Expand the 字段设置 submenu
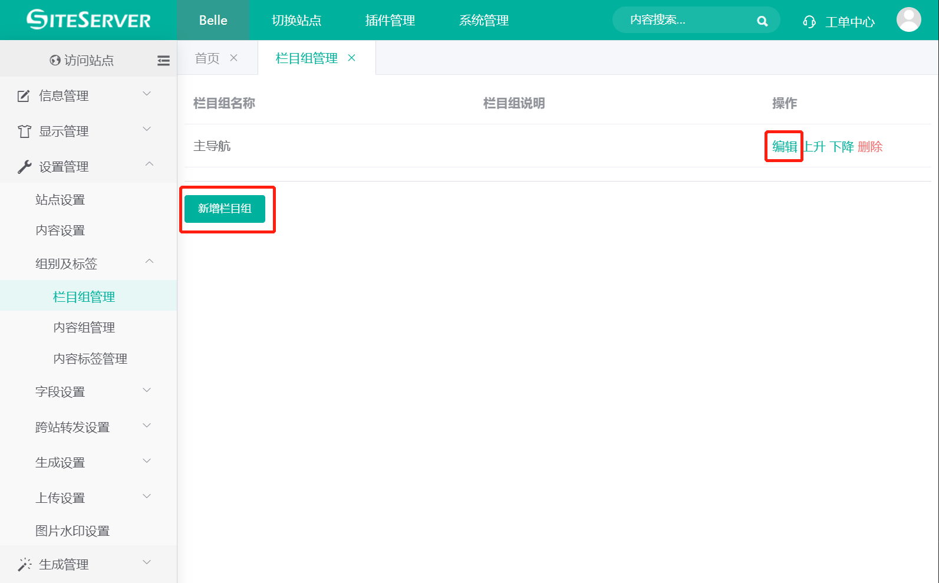The height and width of the screenshot is (583, 939). tap(88, 391)
